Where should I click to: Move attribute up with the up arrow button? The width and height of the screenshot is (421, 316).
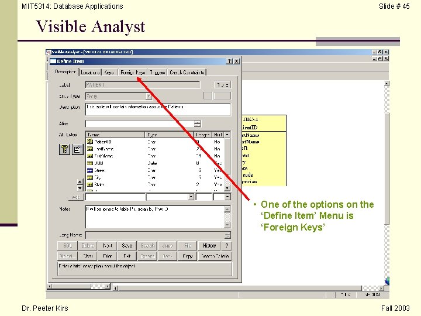coord(80,182)
